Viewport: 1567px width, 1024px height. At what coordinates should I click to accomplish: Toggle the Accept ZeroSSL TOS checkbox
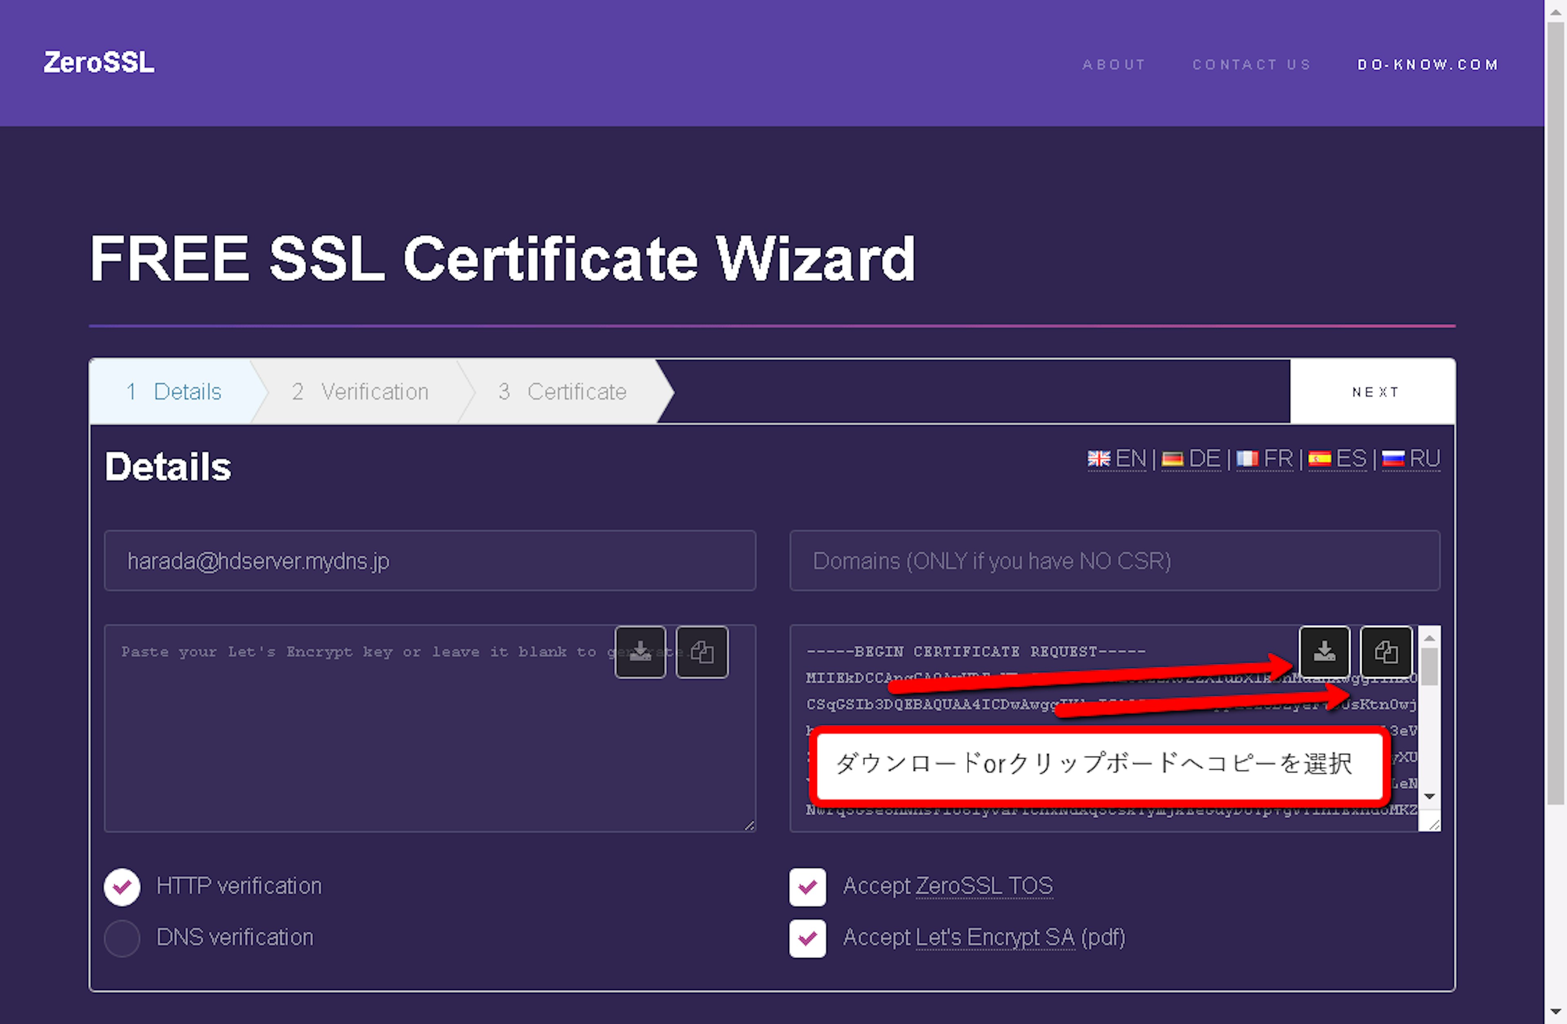(x=807, y=887)
